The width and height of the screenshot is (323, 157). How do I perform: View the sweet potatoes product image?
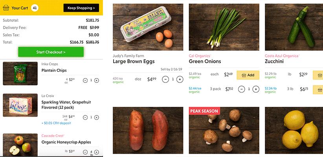tap(148, 130)
